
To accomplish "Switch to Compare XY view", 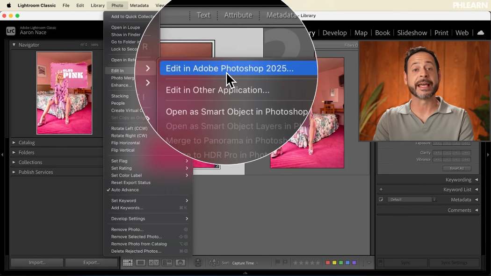I will pos(154,262).
